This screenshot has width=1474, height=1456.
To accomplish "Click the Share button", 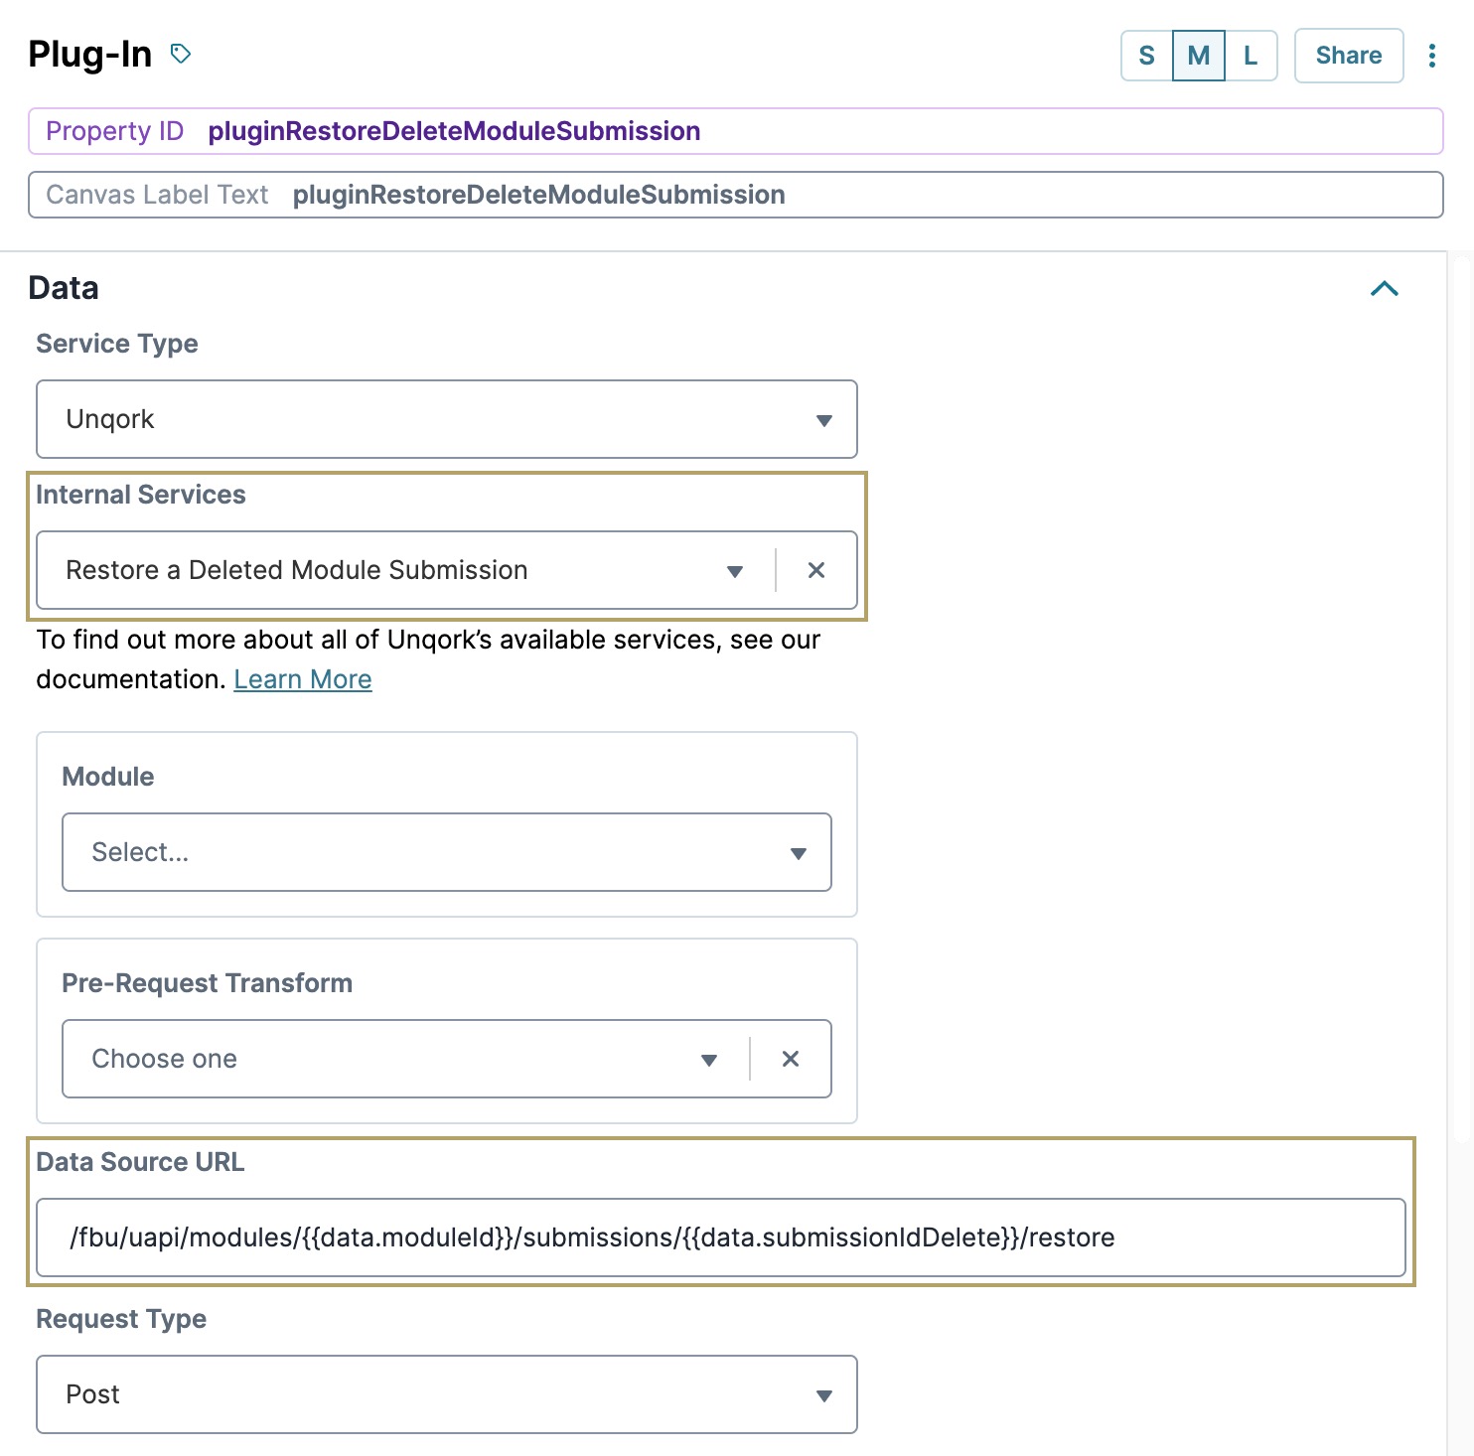I will coord(1349,56).
